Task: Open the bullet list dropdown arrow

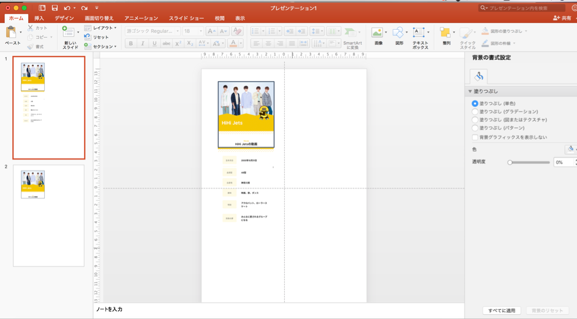Action: pyautogui.click(x=263, y=31)
